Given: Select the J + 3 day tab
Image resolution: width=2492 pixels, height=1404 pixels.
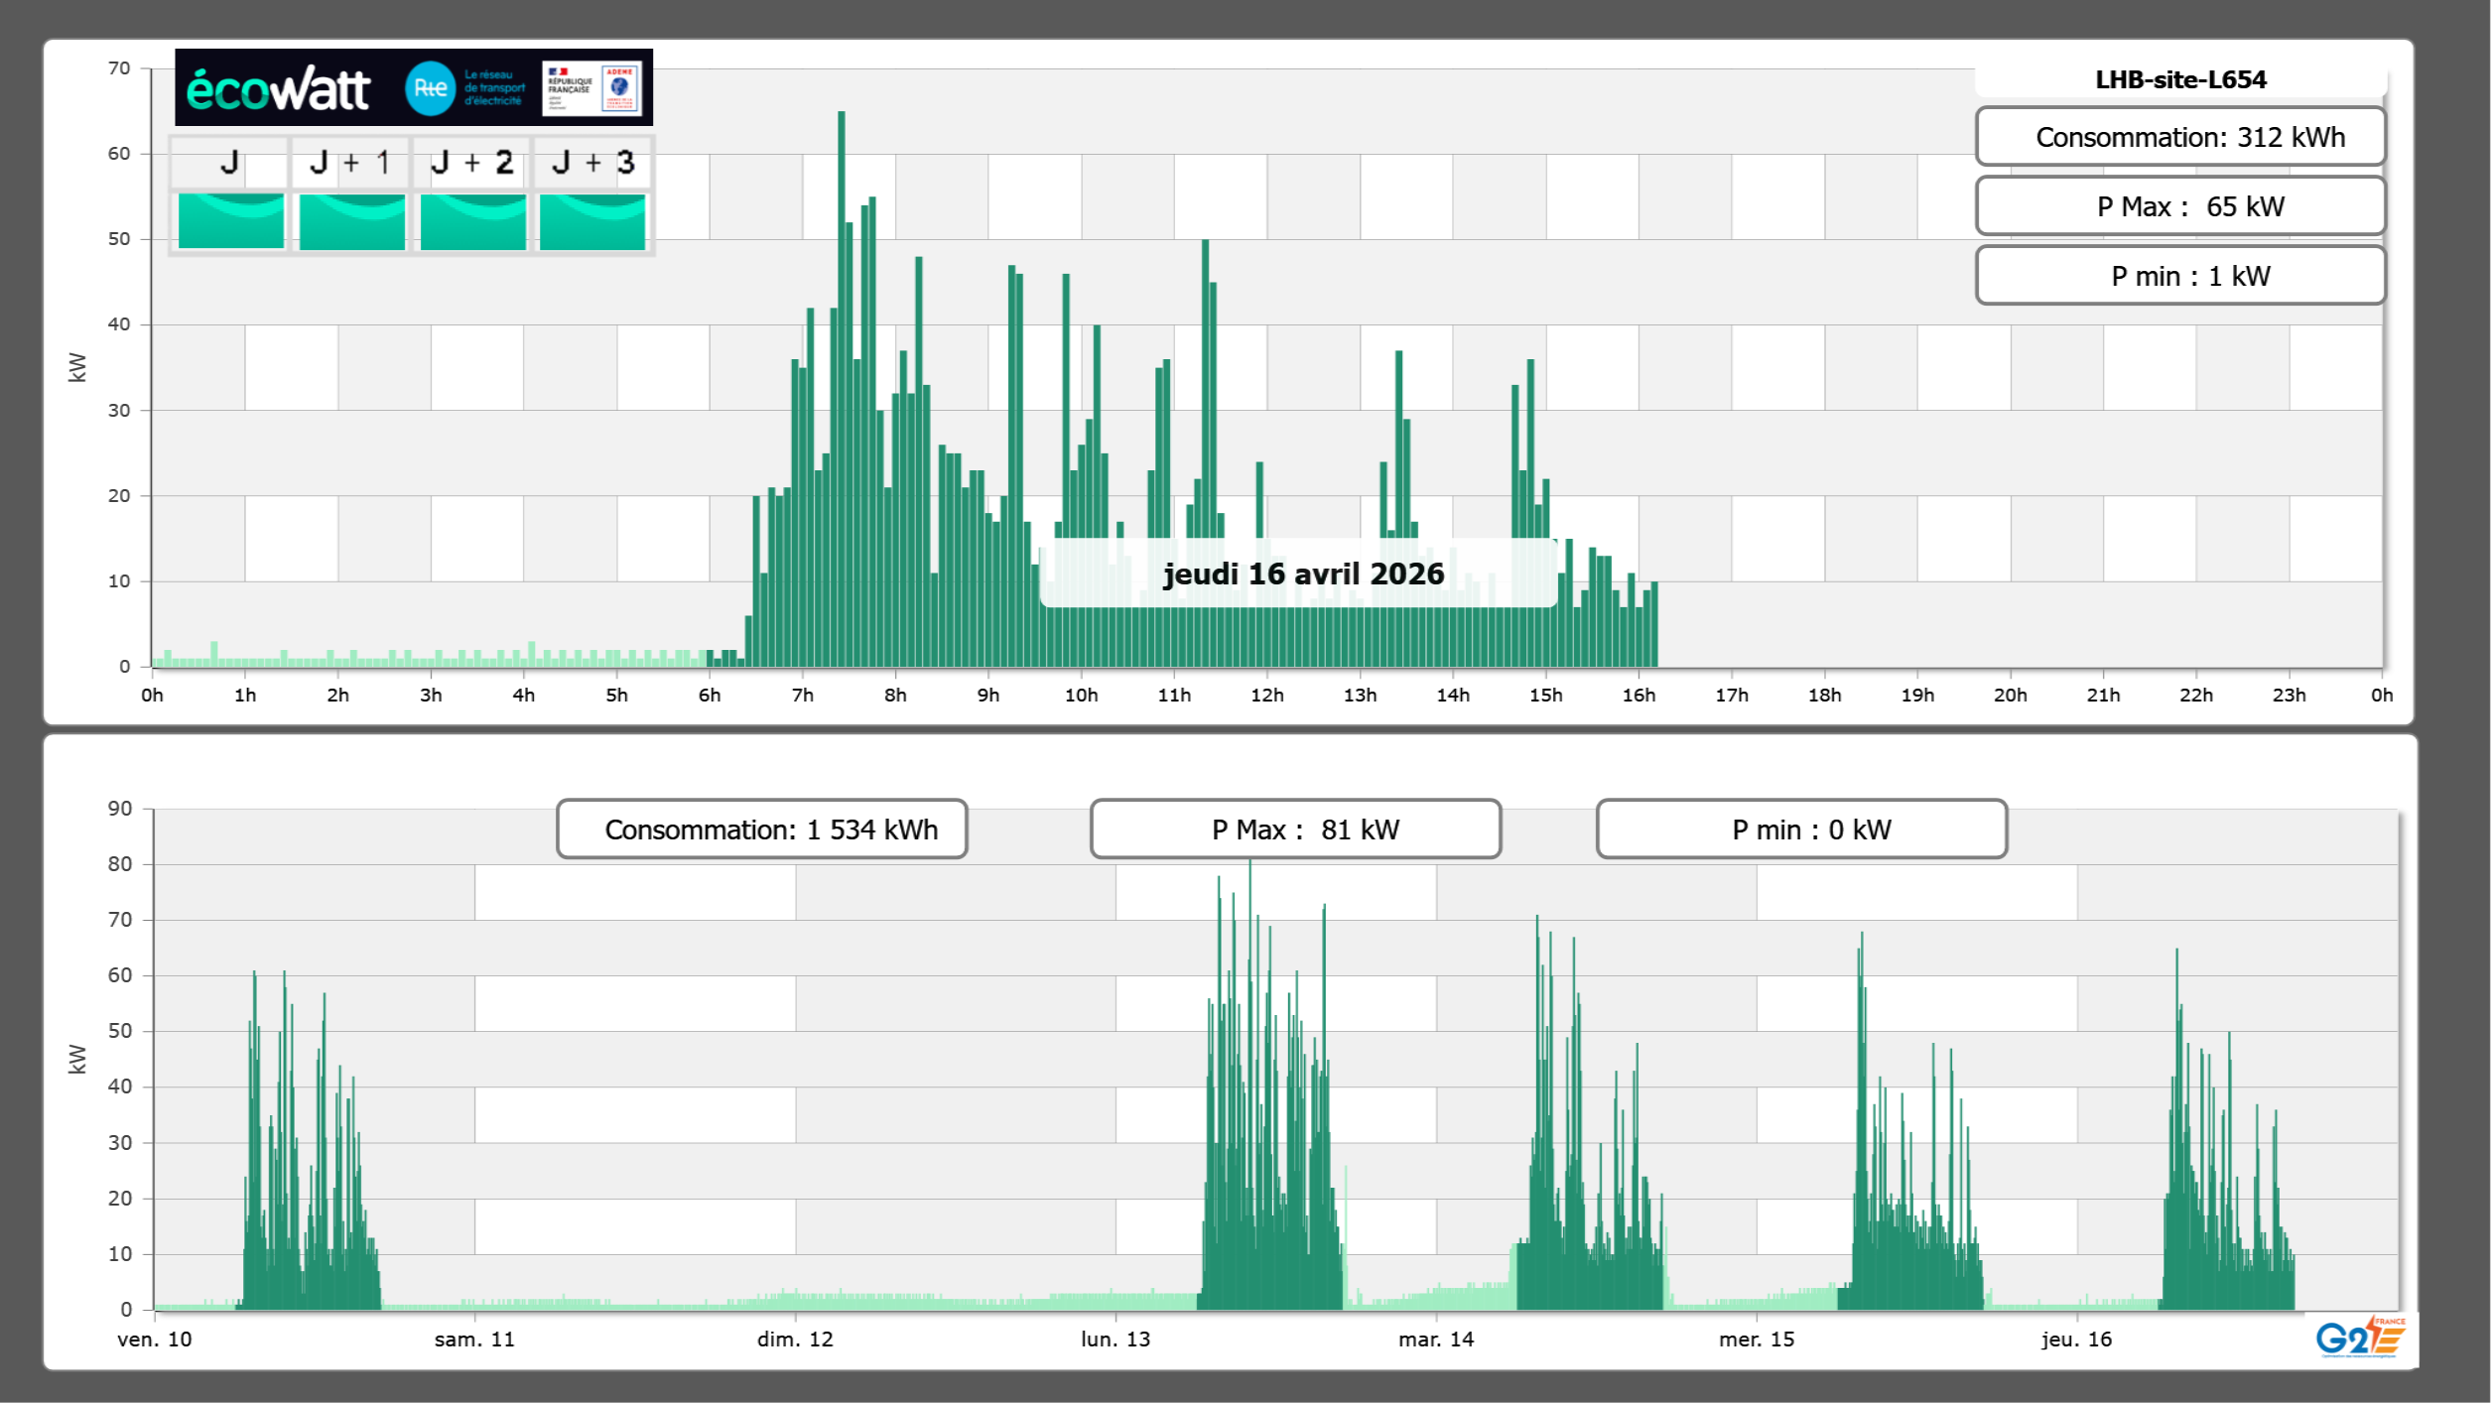Looking at the screenshot, I should click(592, 163).
